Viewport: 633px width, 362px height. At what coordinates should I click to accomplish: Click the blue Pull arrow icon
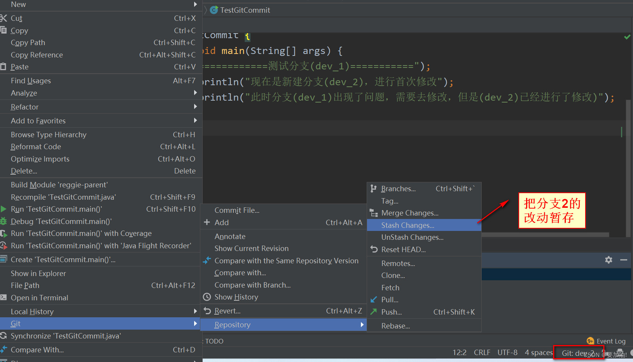374,300
